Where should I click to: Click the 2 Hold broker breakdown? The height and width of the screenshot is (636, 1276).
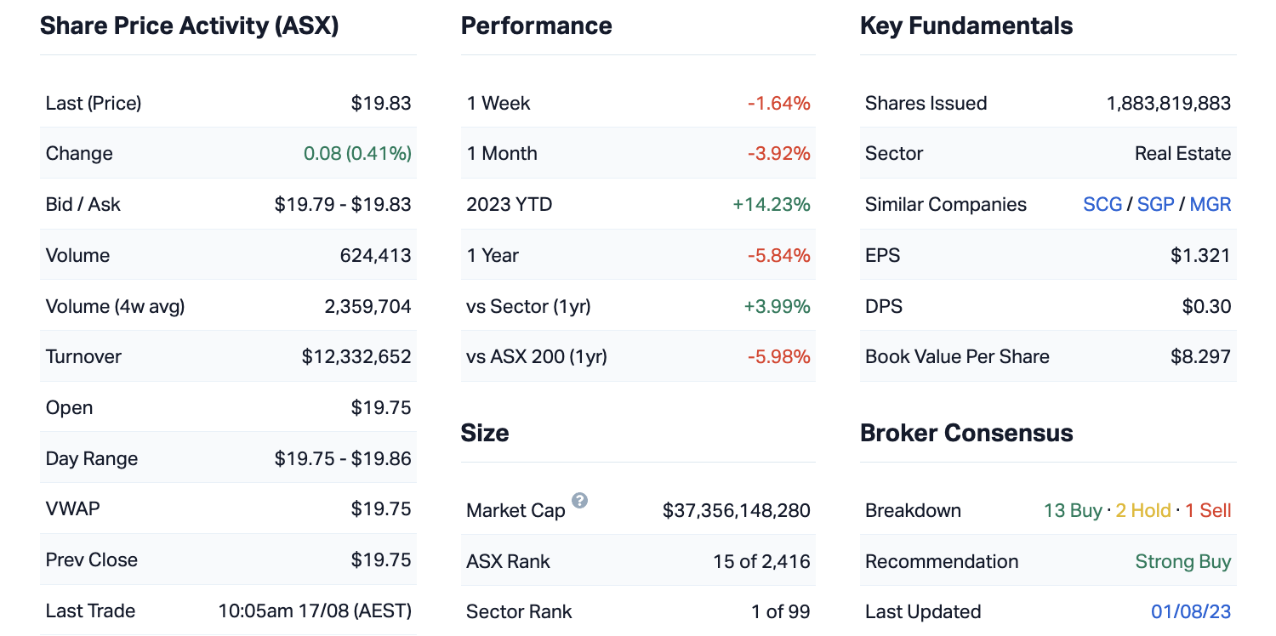(x=1143, y=510)
